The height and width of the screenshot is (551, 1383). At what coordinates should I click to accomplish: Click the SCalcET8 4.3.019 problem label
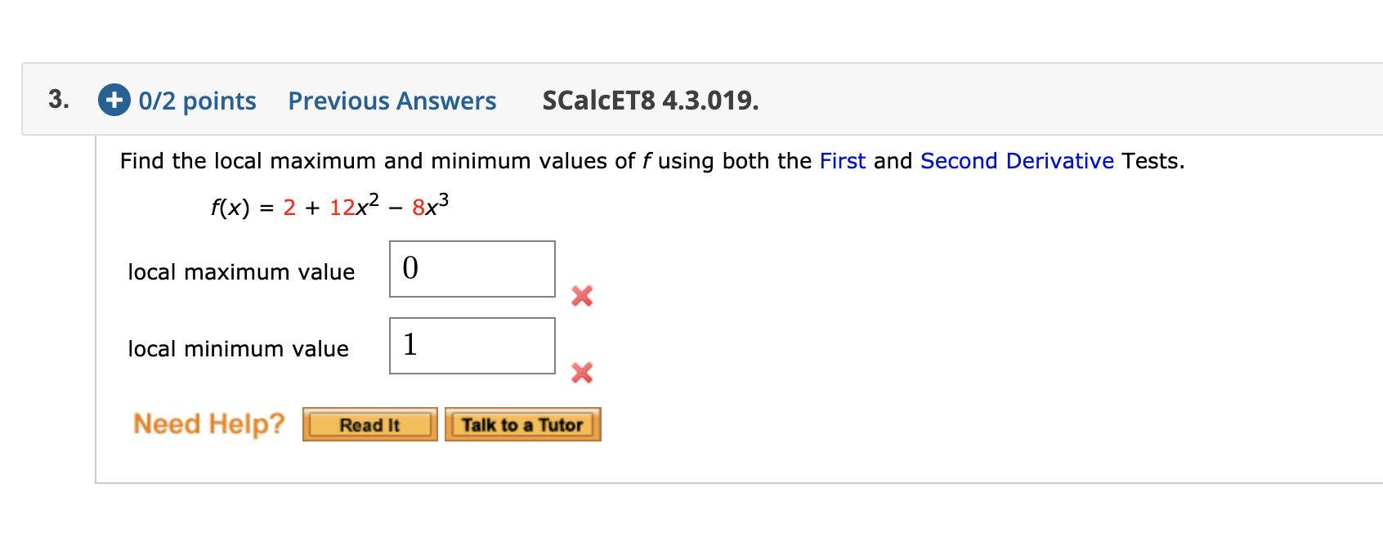650,101
